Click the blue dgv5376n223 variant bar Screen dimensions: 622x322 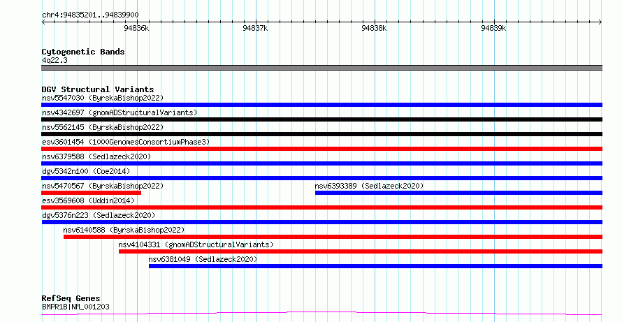point(322,222)
